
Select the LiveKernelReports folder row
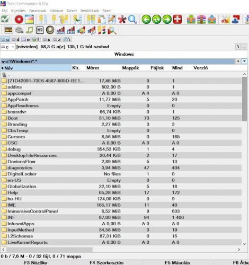121,242
